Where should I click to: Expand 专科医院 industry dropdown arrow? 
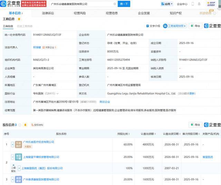[x=57, y=94]
